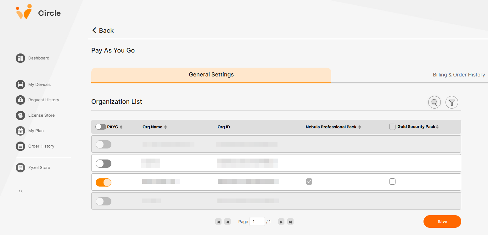Select the General Settings tab
Viewport: 488px width, 235px height.
211,75
